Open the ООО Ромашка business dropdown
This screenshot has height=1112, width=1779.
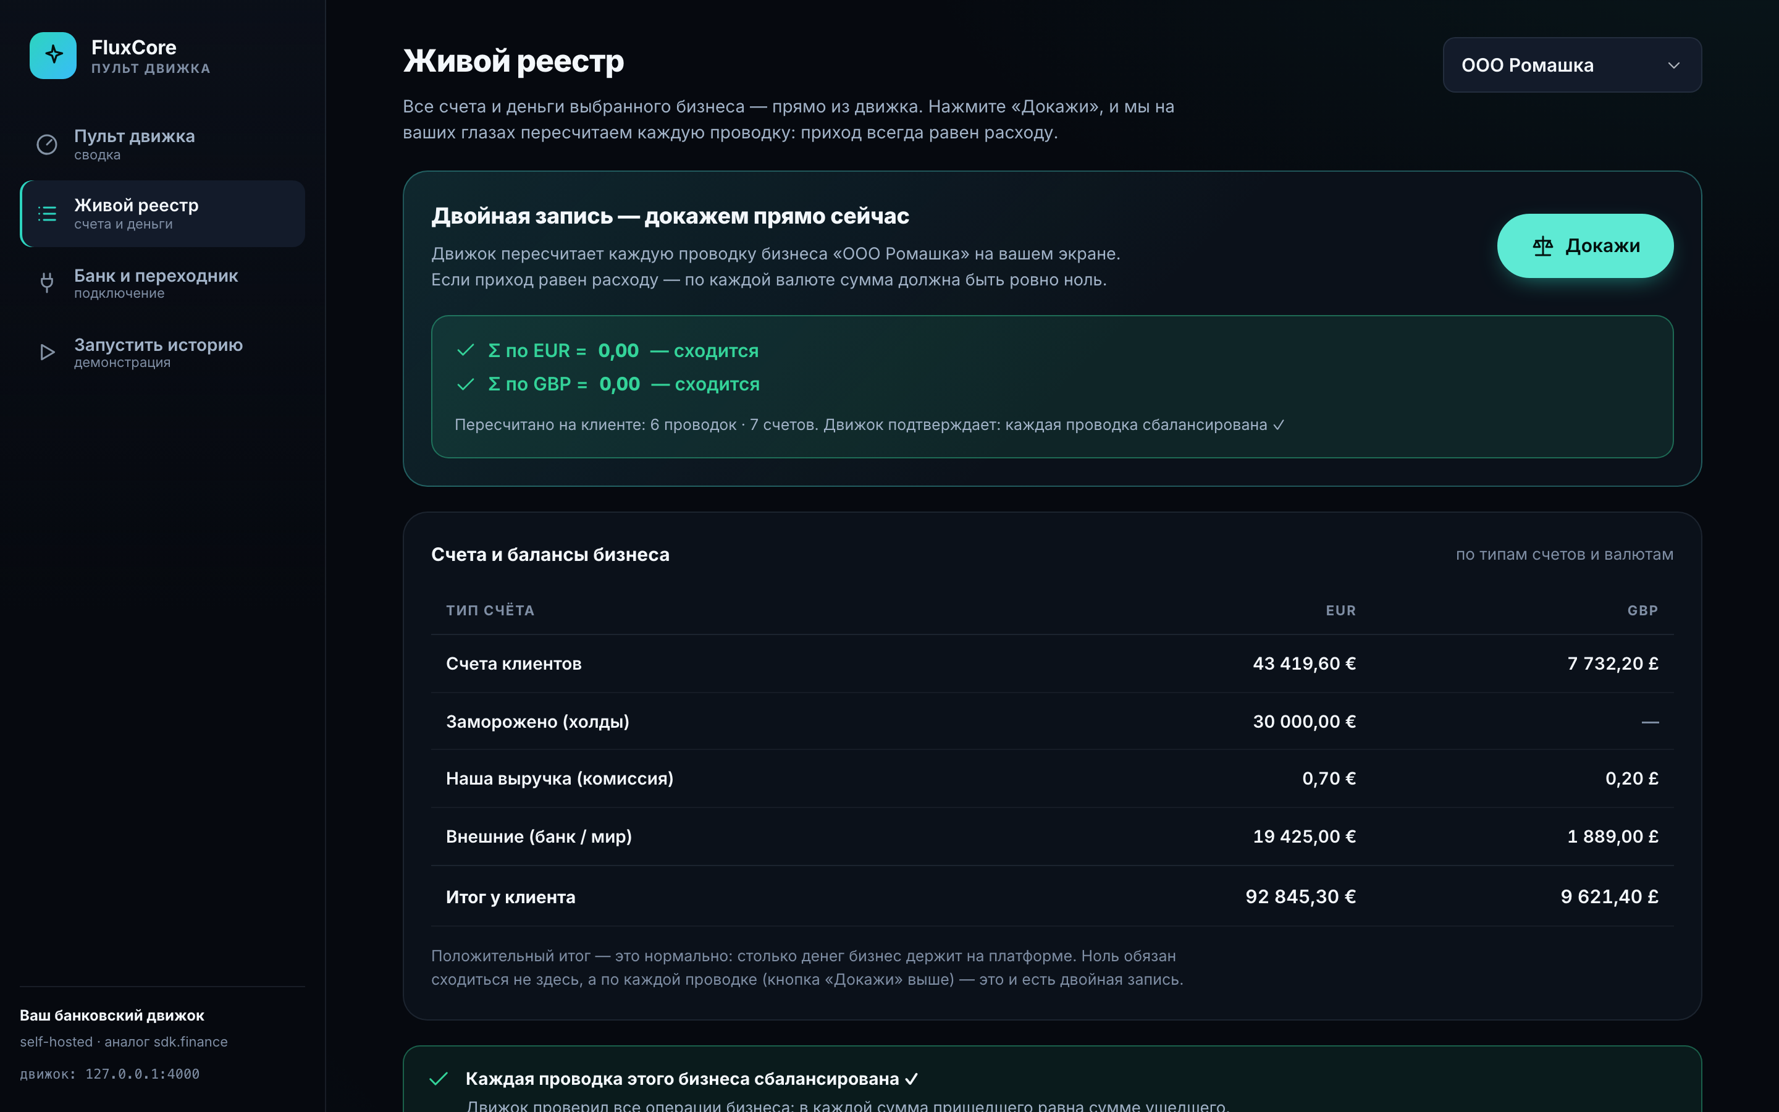[x=1571, y=65]
